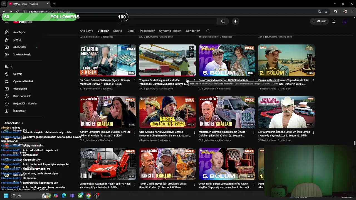356x200 pixels.
Task: Open options menu for Orta Asya'da Kartal video
Action: tap(194, 132)
